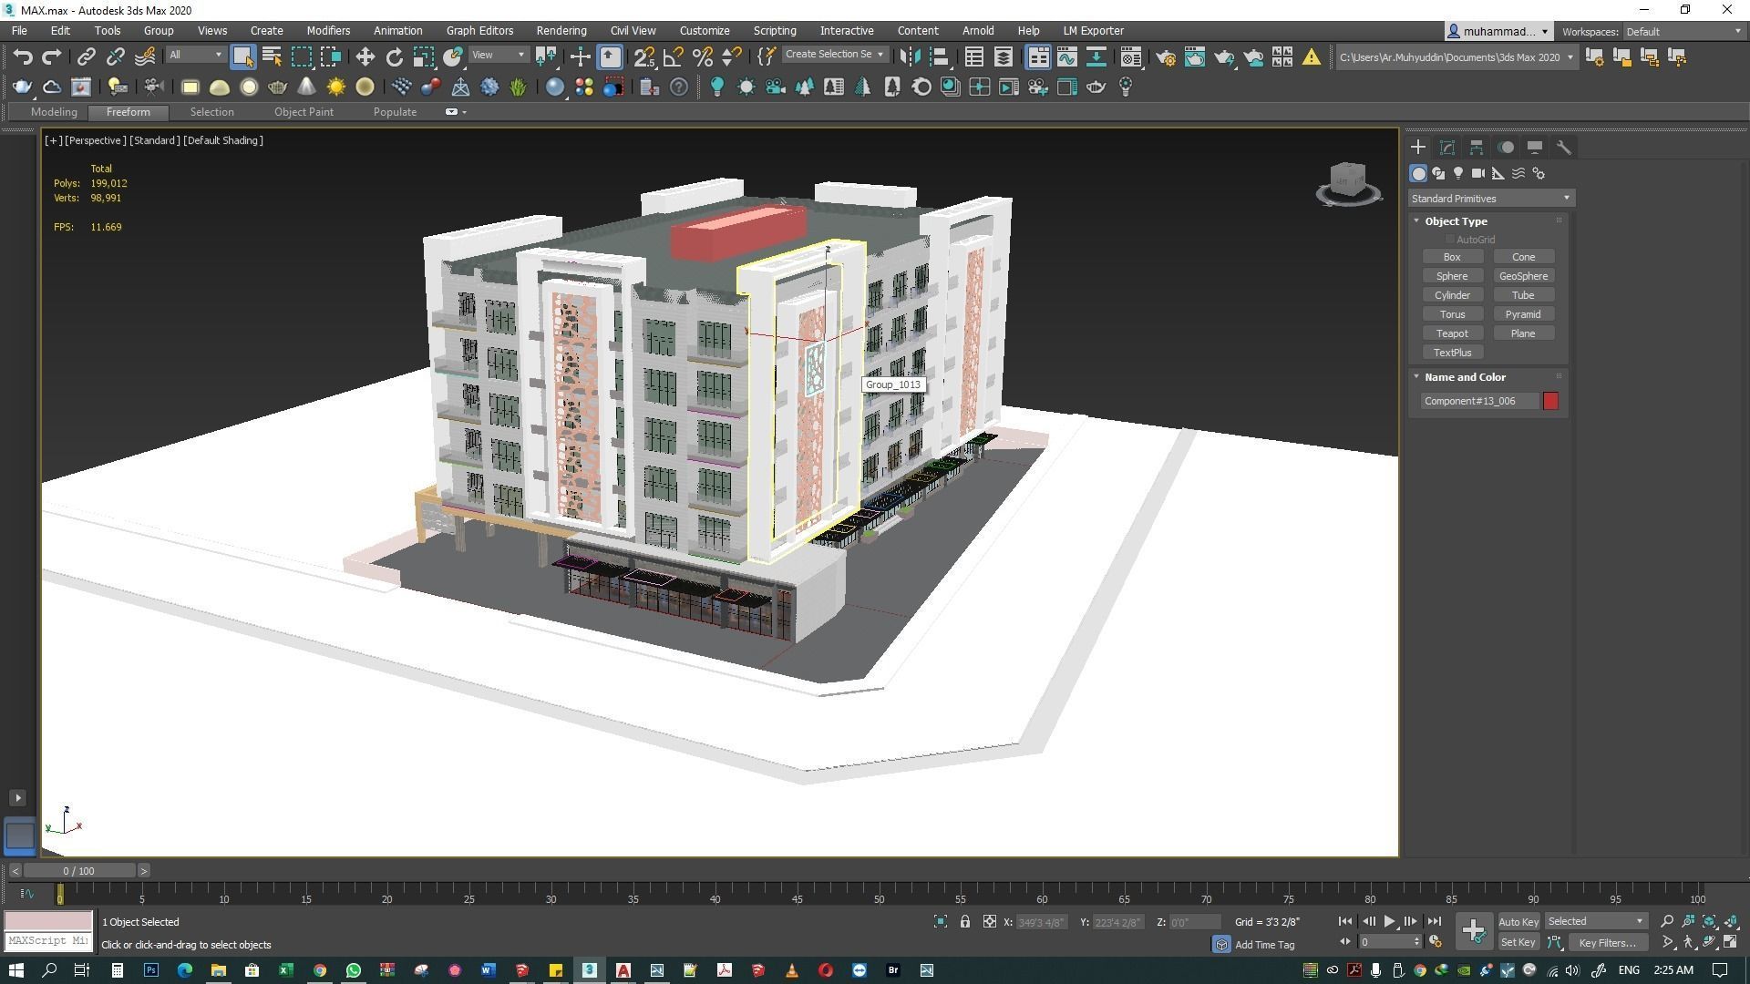The width and height of the screenshot is (1750, 984).
Task: Select the Helpers category icon
Action: tap(1498, 173)
